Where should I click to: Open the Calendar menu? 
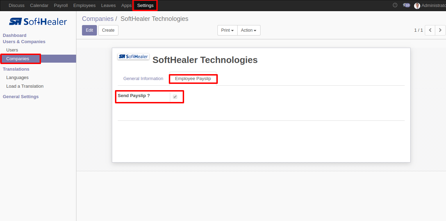[x=39, y=6]
